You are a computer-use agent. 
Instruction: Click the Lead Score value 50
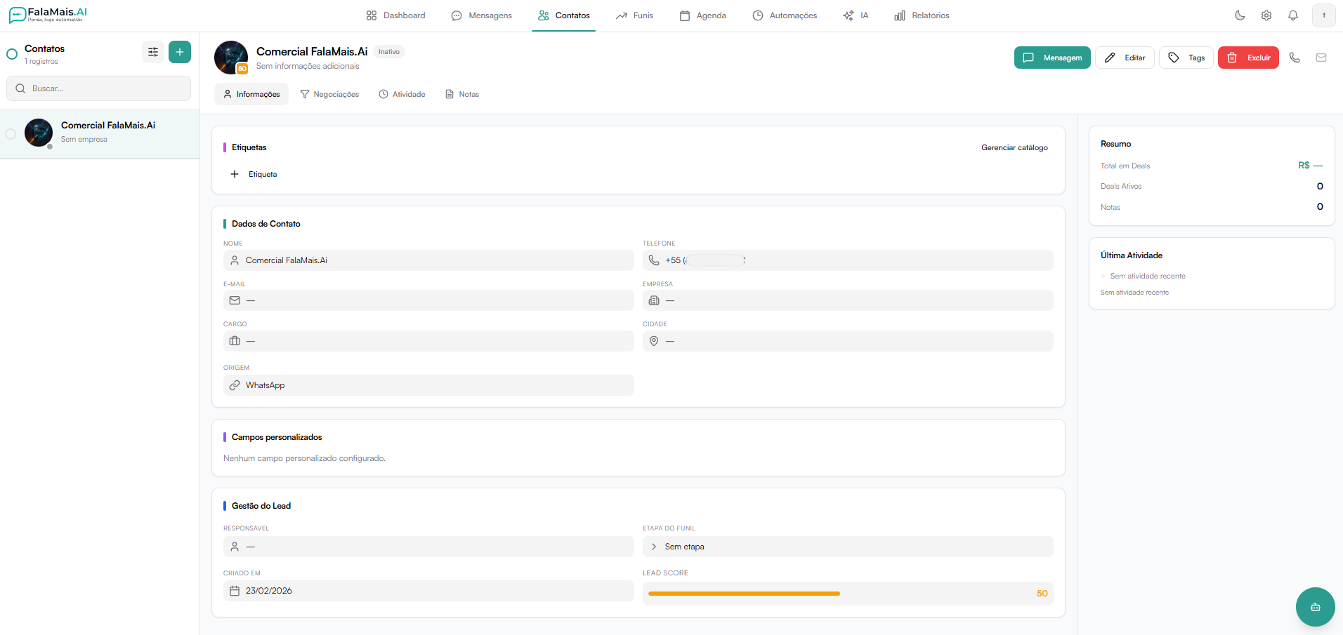[x=1042, y=594]
